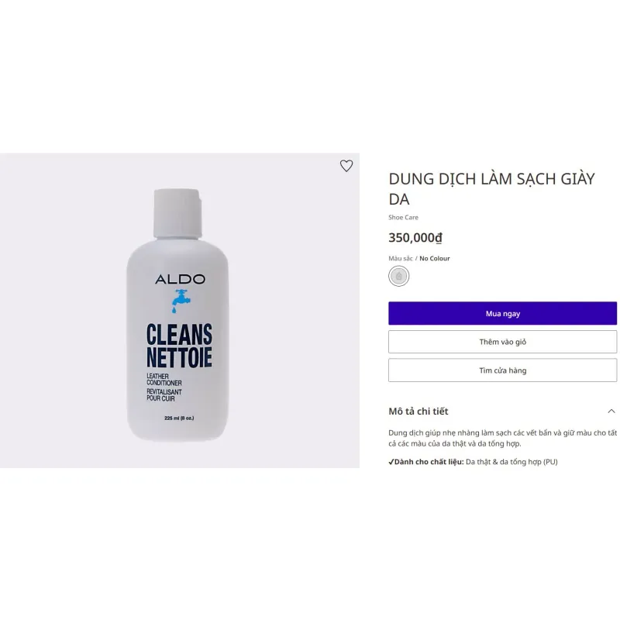Click the Leather Conditioner label on bottle
This screenshot has height=620, width=620.
pos(164,380)
